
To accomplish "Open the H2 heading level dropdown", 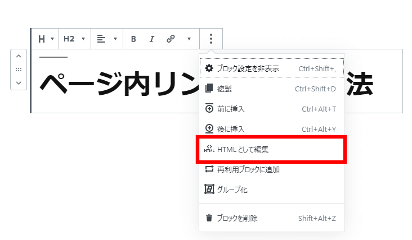I will (74, 39).
